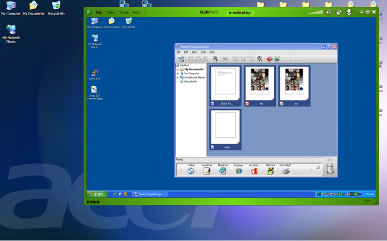Viewport: 387px width, 241px height.
Task: Send to MSPaint application icon
Action: click(x=270, y=171)
